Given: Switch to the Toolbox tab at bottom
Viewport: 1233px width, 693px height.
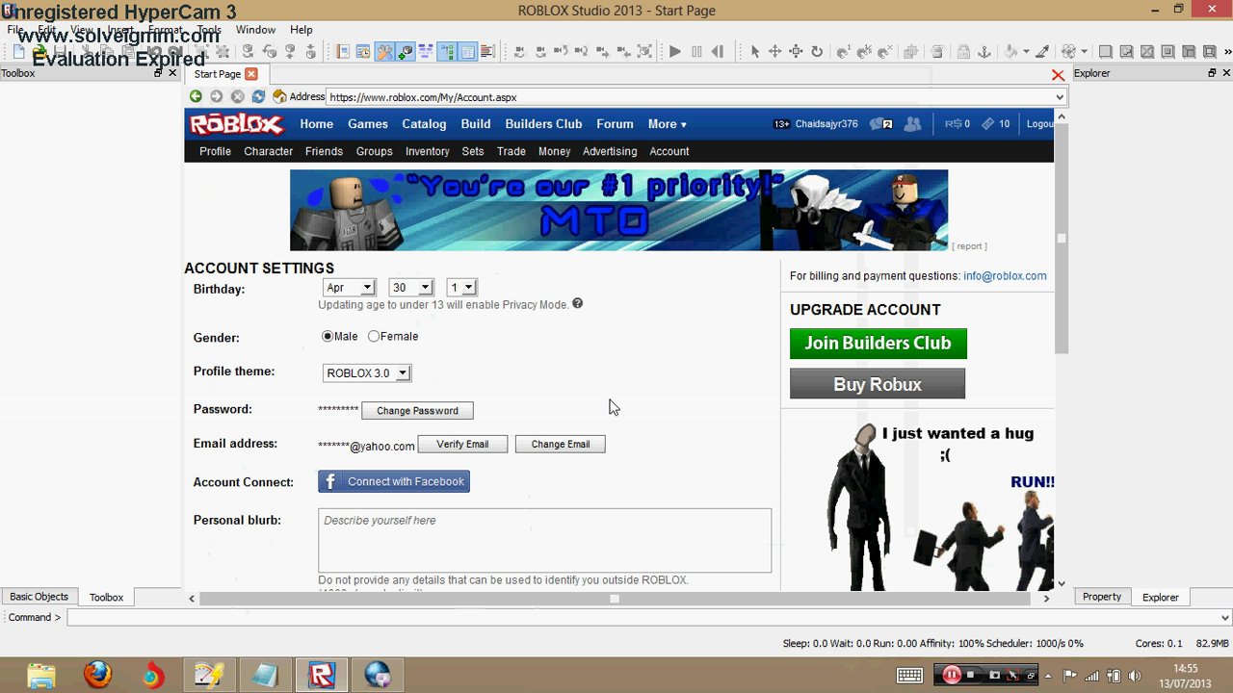Looking at the screenshot, I should tap(106, 598).
